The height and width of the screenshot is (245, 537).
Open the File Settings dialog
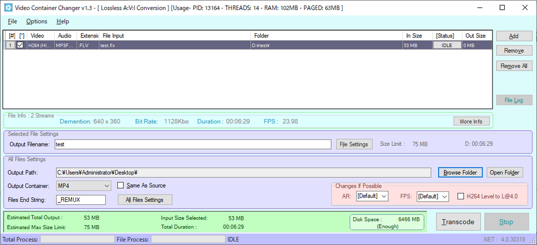[354, 144]
